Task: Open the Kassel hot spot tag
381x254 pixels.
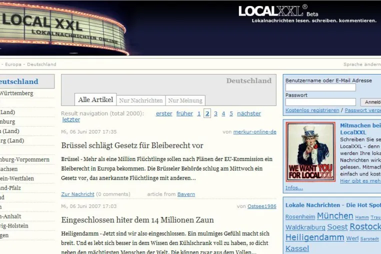Action: click(x=297, y=248)
